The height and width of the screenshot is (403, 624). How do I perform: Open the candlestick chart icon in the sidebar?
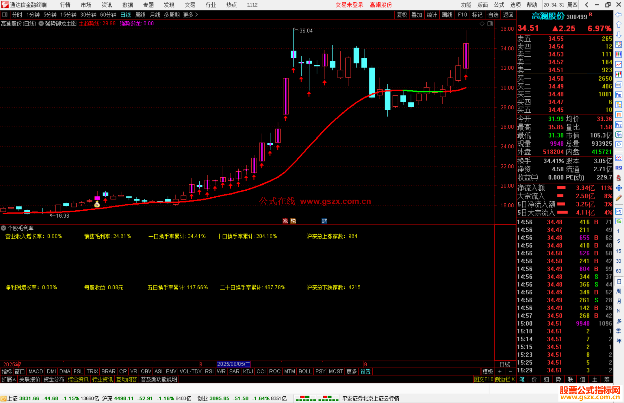tap(619, 75)
